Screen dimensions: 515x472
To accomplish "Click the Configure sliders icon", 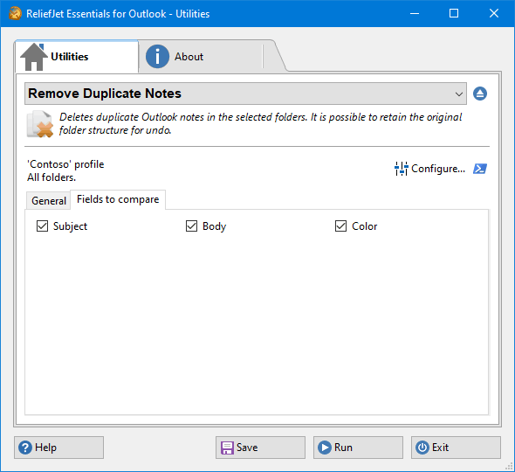I will pos(401,169).
